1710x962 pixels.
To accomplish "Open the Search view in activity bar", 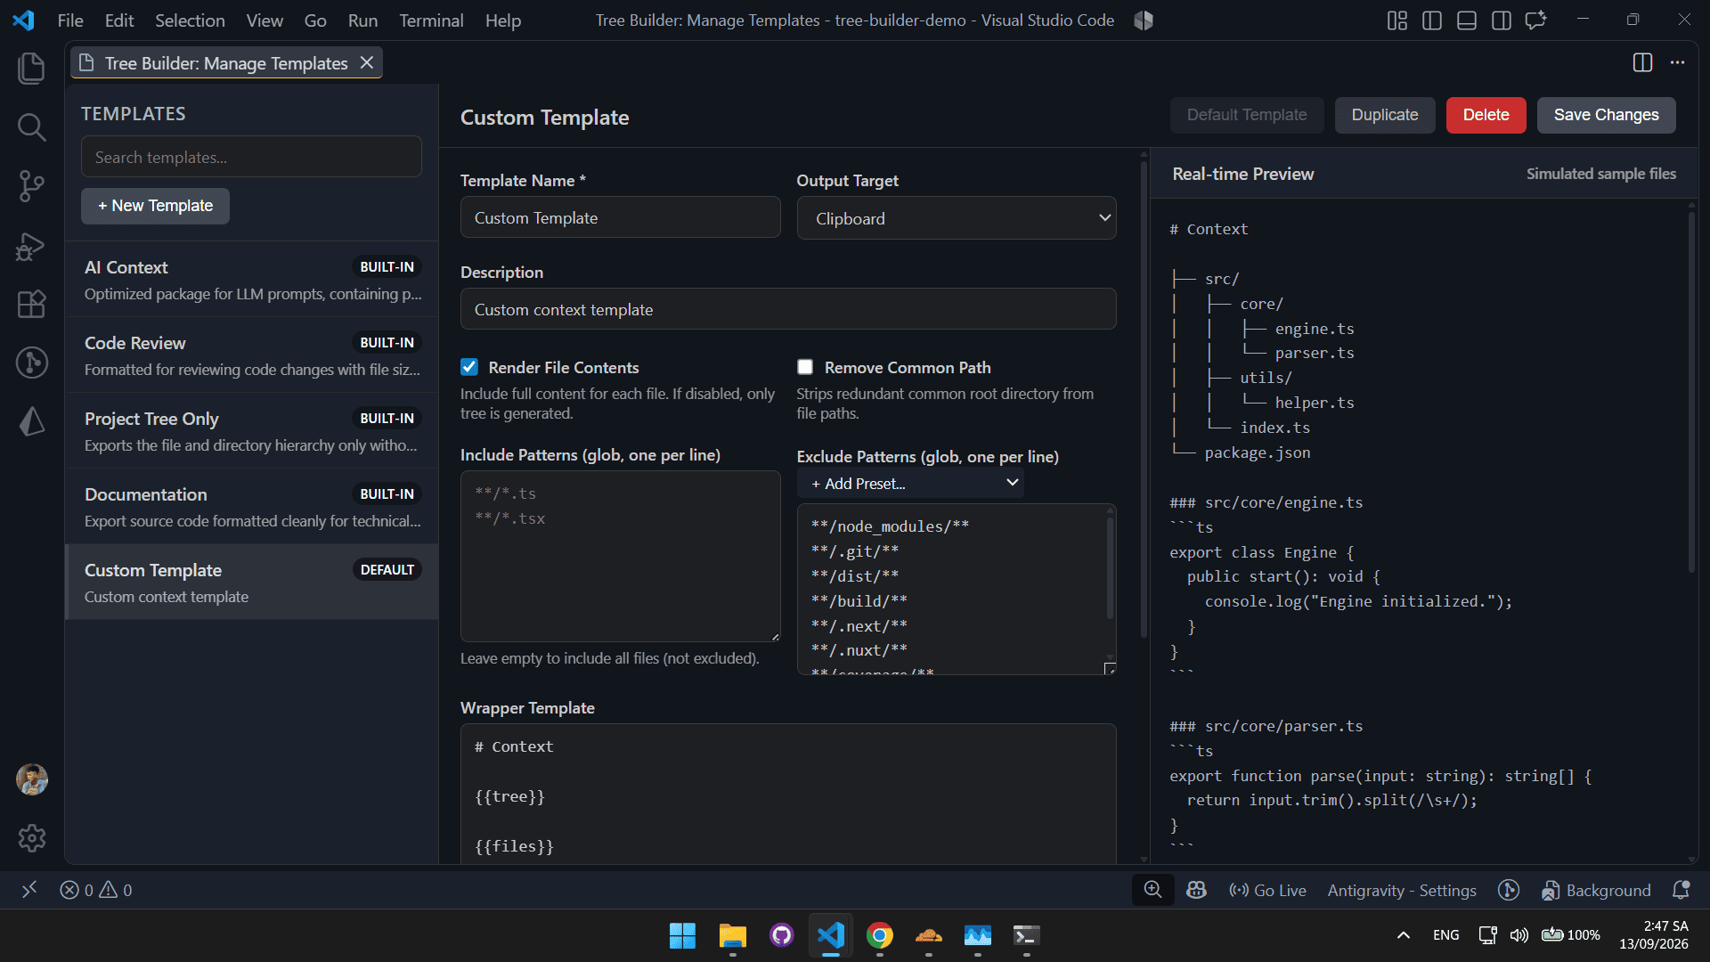I will pyautogui.click(x=31, y=127).
